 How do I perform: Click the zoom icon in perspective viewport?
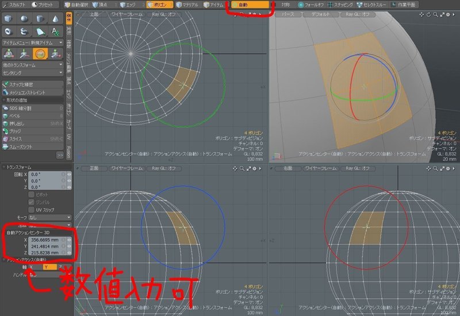(435, 14)
